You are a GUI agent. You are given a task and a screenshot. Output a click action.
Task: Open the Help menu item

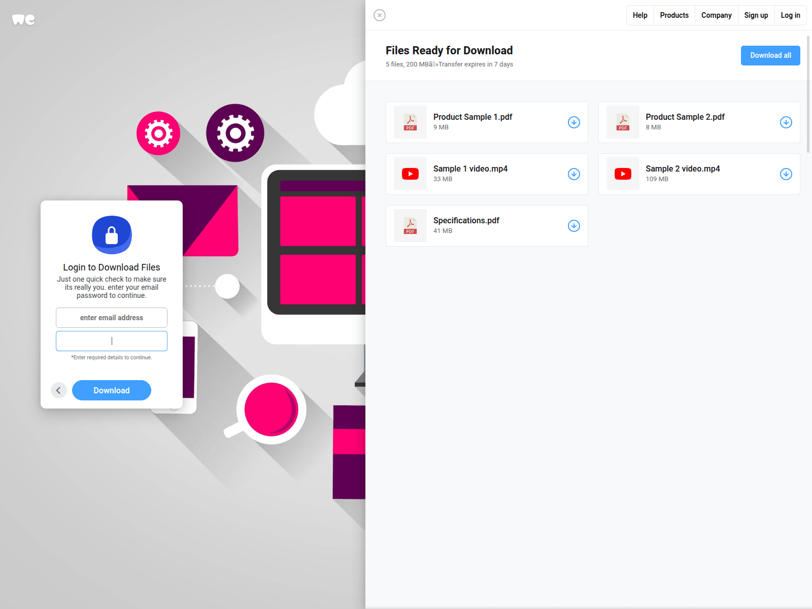[x=639, y=15]
